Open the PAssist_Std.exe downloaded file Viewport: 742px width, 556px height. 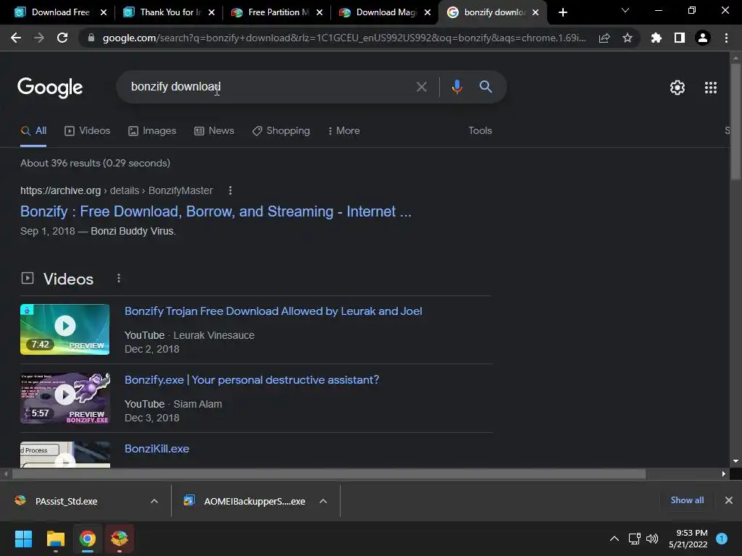[x=66, y=501]
